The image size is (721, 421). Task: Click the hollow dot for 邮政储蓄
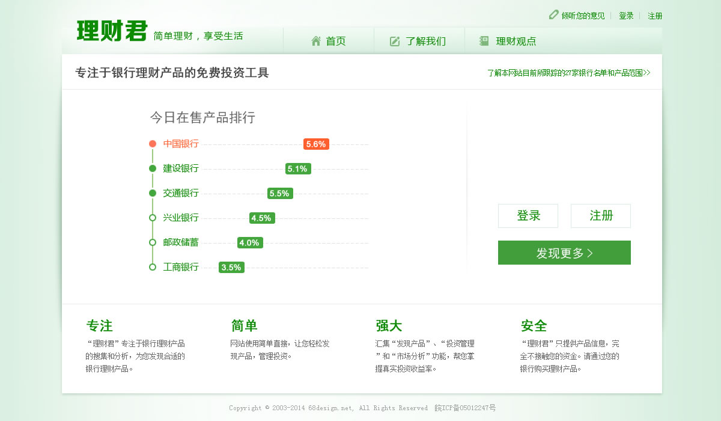pyautogui.click(x=153, y=242)
